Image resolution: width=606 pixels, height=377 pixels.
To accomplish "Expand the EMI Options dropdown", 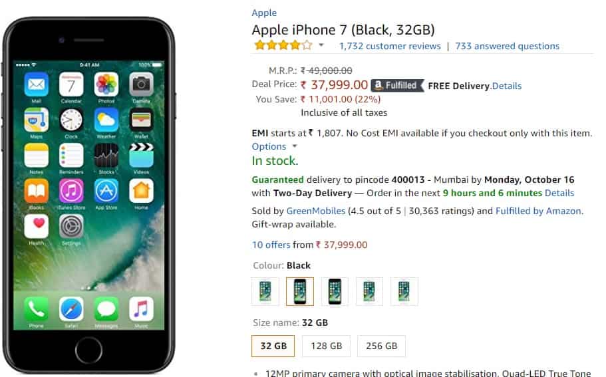I will [275, 146].
